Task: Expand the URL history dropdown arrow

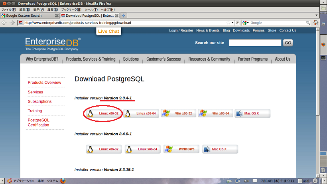Action: pyautogui.click(x=232, y=23)
